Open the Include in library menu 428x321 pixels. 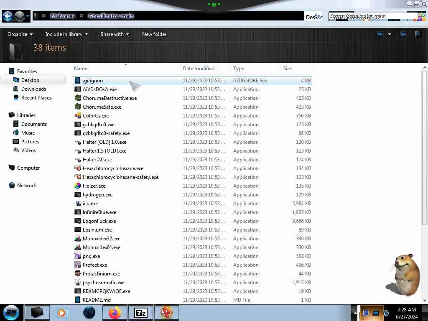coord(66,34)
